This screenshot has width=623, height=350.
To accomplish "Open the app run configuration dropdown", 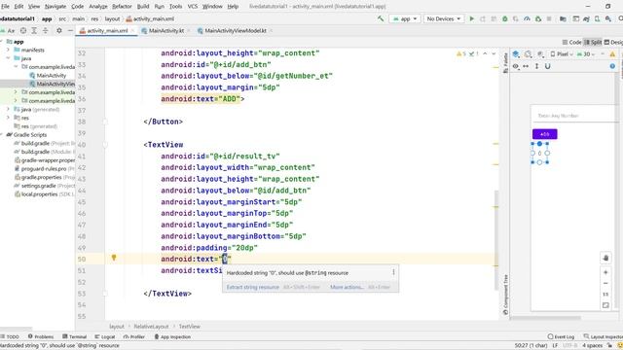I will (x=405, y=18).
